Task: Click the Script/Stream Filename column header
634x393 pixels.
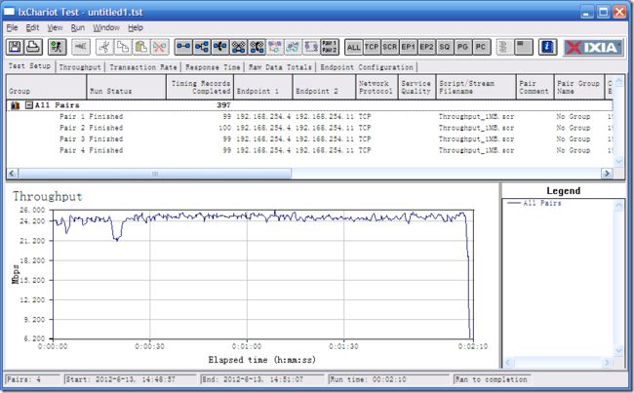Action: 476,87
